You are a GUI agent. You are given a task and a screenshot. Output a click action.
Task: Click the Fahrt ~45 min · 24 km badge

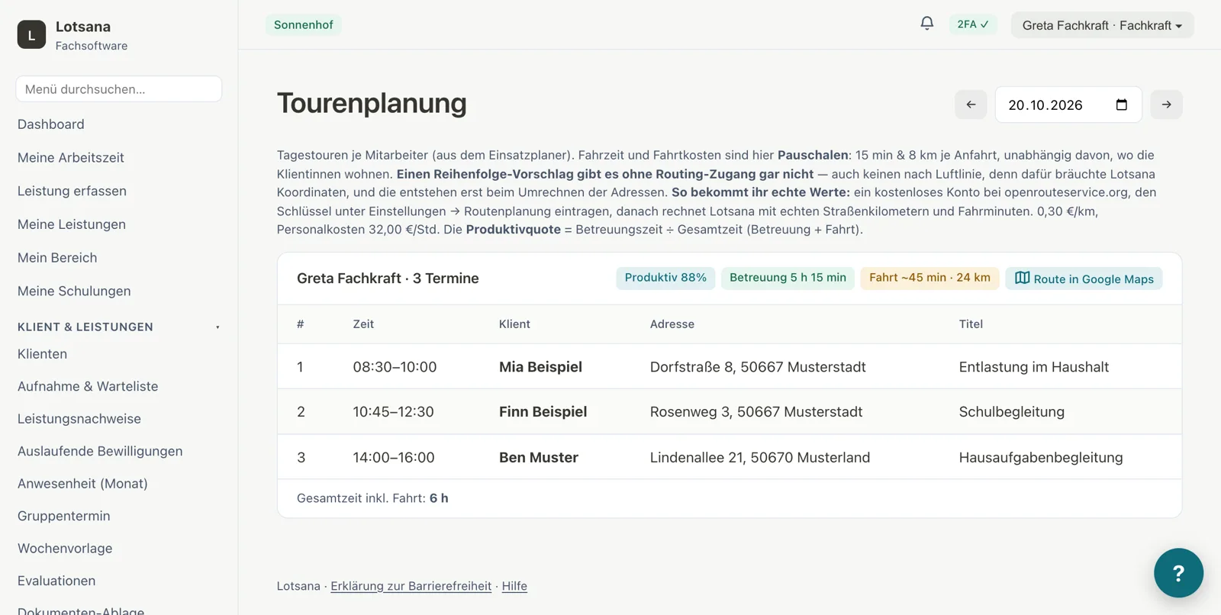929,278
